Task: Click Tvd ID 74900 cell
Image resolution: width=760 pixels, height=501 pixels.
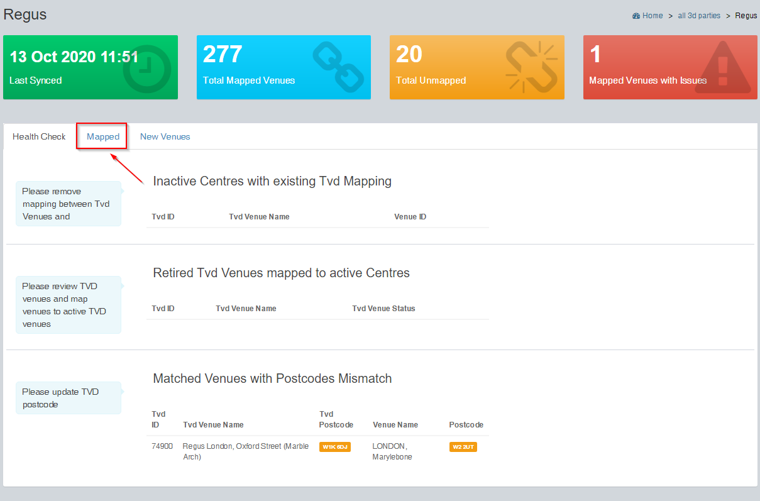Action: point(162,446)
